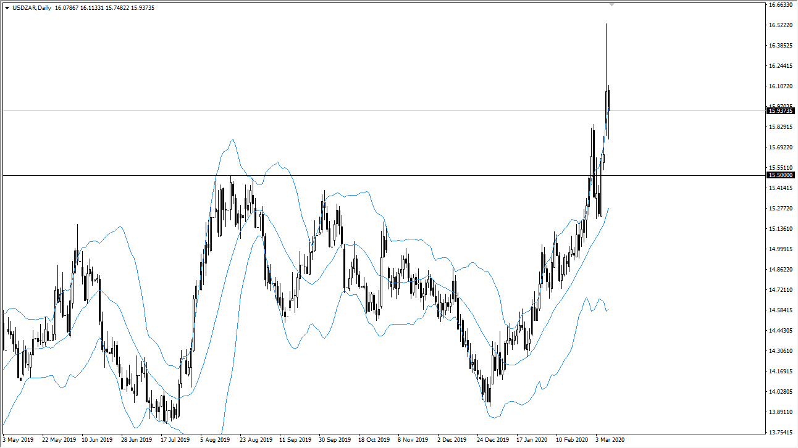Click the black triangle beside USDZAR,Daily
The height and width of the screenshot is (448, 798).
[6, 8]
